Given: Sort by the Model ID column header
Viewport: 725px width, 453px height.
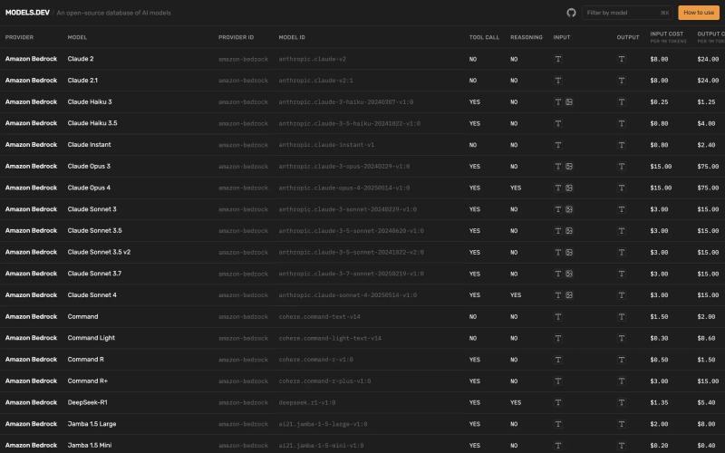Looking at the screenshot, I should coord(292,37).
